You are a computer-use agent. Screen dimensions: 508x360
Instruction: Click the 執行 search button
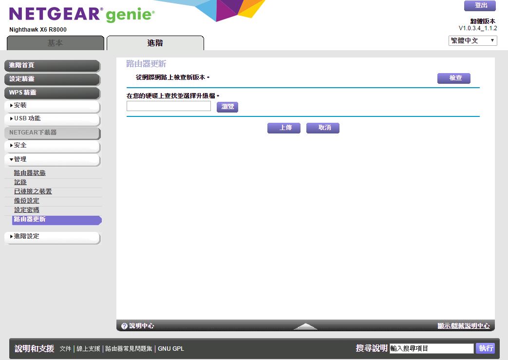[485, 348]
